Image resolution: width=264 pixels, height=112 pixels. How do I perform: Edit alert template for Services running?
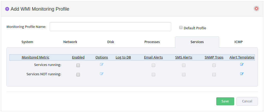[242, 64]
